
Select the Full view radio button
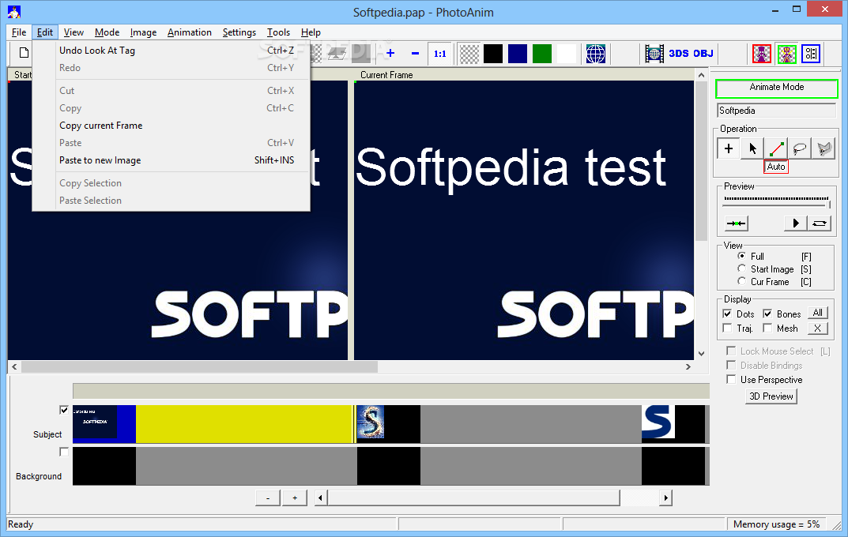741,256
